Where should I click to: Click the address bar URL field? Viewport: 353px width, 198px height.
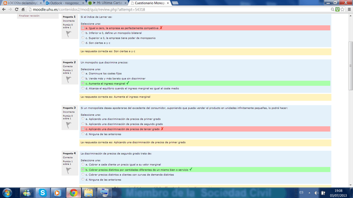tap(167, 9)
